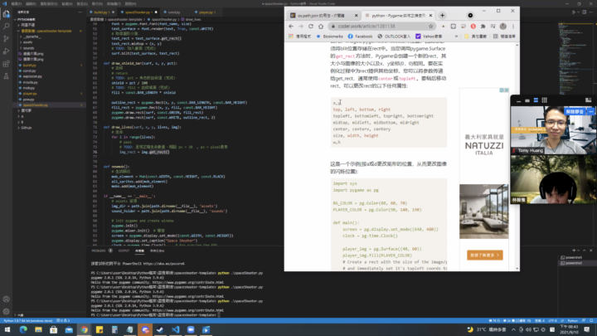Open the Explorer view in activity bar
The height and width of the screenshot is (336, 597).
(x=5, y=15)
